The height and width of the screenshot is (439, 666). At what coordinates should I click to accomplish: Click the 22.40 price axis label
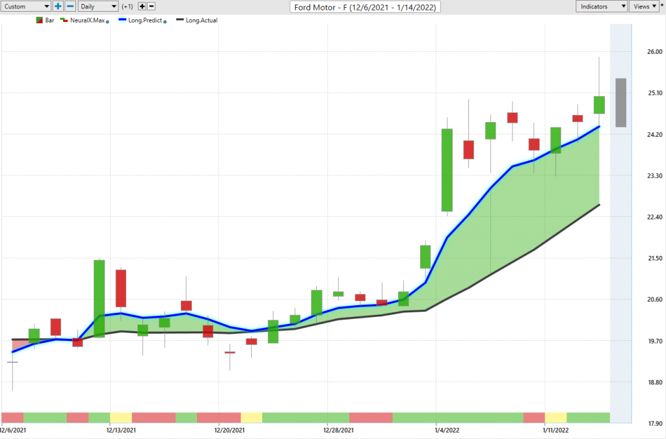654,217
